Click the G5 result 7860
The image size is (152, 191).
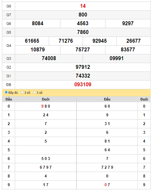[83, 32]
